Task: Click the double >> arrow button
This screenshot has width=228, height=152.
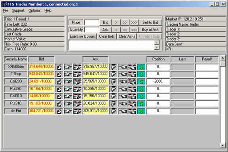Action: point(125,22)
